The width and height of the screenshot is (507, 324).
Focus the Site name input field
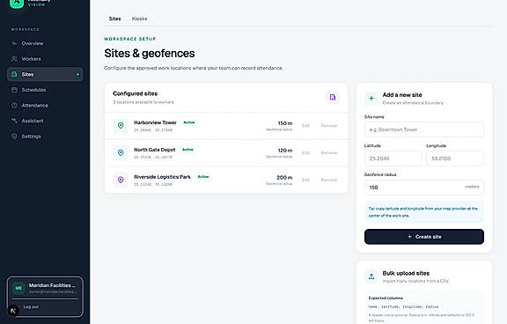(424, 129)
